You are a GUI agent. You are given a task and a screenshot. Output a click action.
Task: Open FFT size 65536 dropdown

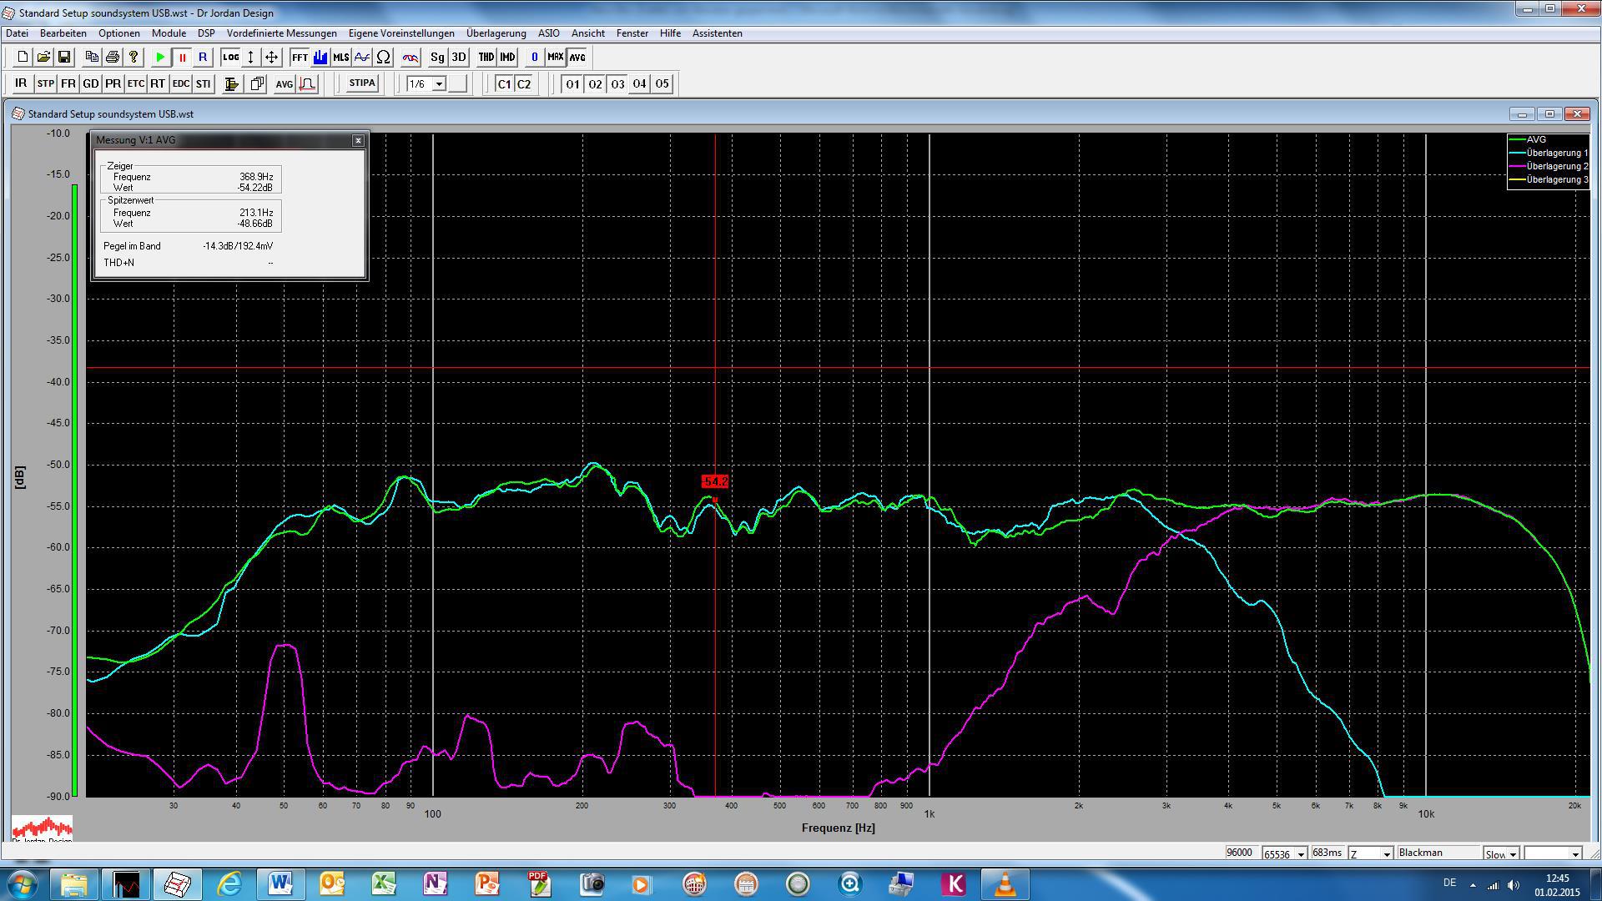(x=1301, y=853)
